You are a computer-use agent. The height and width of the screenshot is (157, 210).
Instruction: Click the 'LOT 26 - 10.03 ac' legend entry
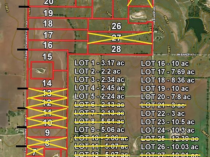(170, 147)
